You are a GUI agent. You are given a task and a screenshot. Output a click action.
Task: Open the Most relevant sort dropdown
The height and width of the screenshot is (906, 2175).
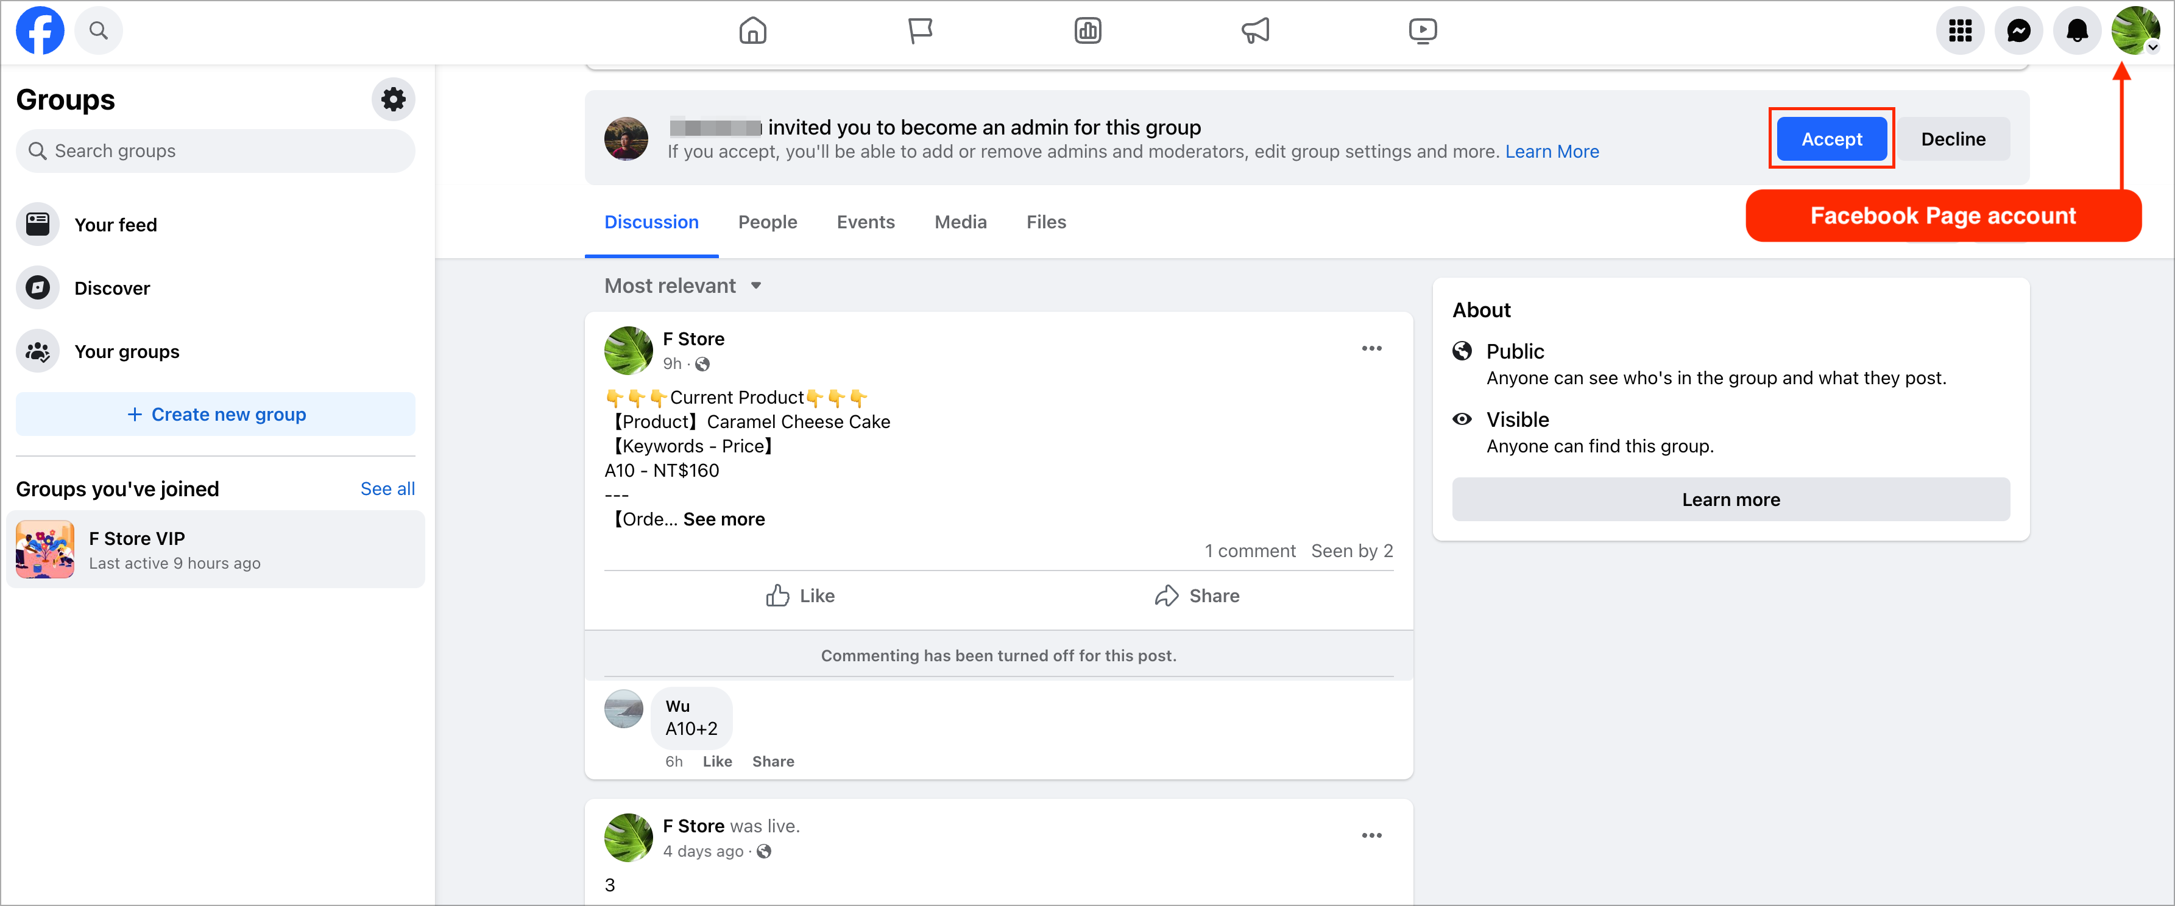pos(683,286)
